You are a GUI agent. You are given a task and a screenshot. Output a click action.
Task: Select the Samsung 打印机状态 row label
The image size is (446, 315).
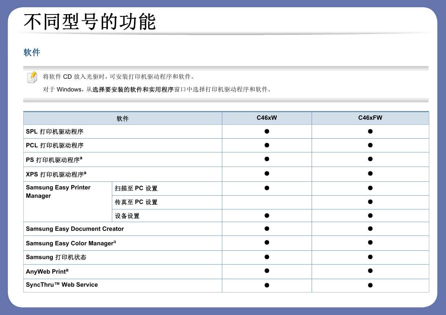pos(56,257)
